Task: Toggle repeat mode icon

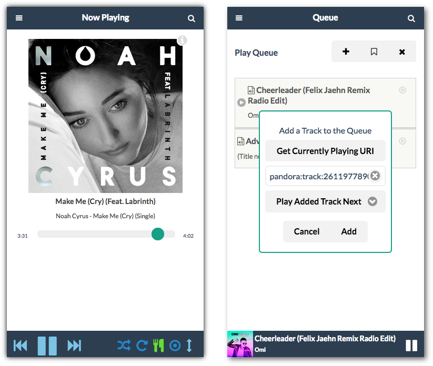Action: 142,345
